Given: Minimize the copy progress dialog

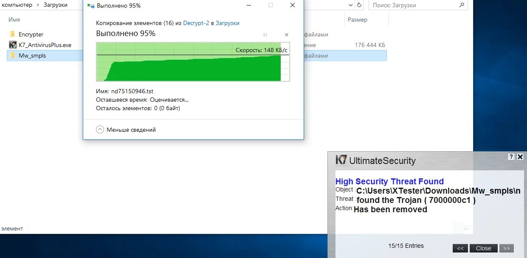Looking at the screenshot, I should (x=248, y=5).
